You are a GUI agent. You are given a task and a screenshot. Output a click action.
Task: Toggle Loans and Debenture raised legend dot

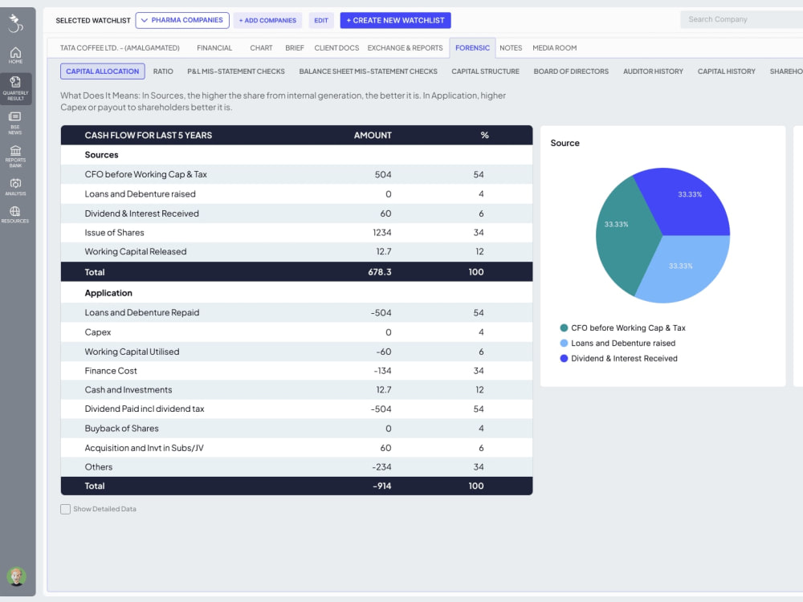[x=564, y=343]
